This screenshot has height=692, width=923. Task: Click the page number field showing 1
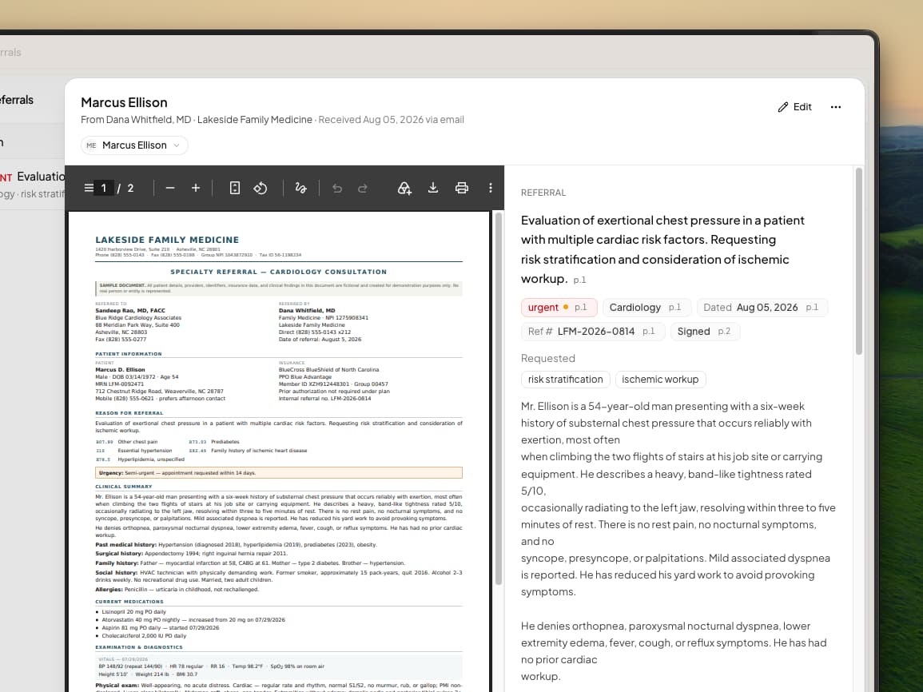(x=104, y=188)
